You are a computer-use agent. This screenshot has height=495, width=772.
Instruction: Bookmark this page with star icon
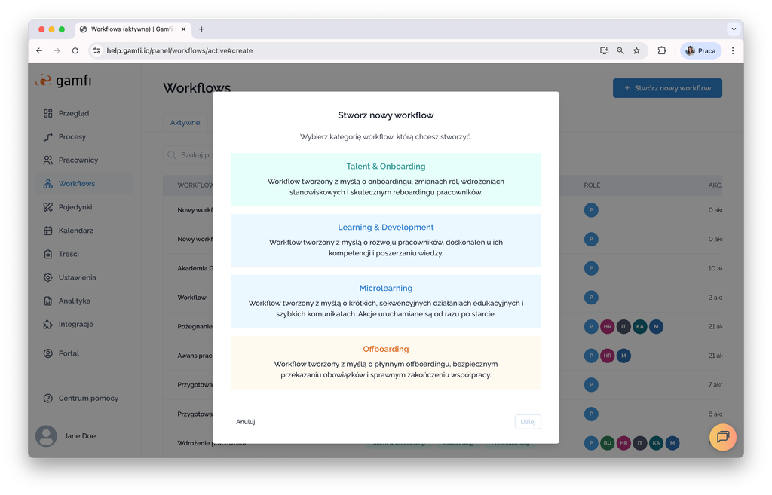click(x=636, y=50)
